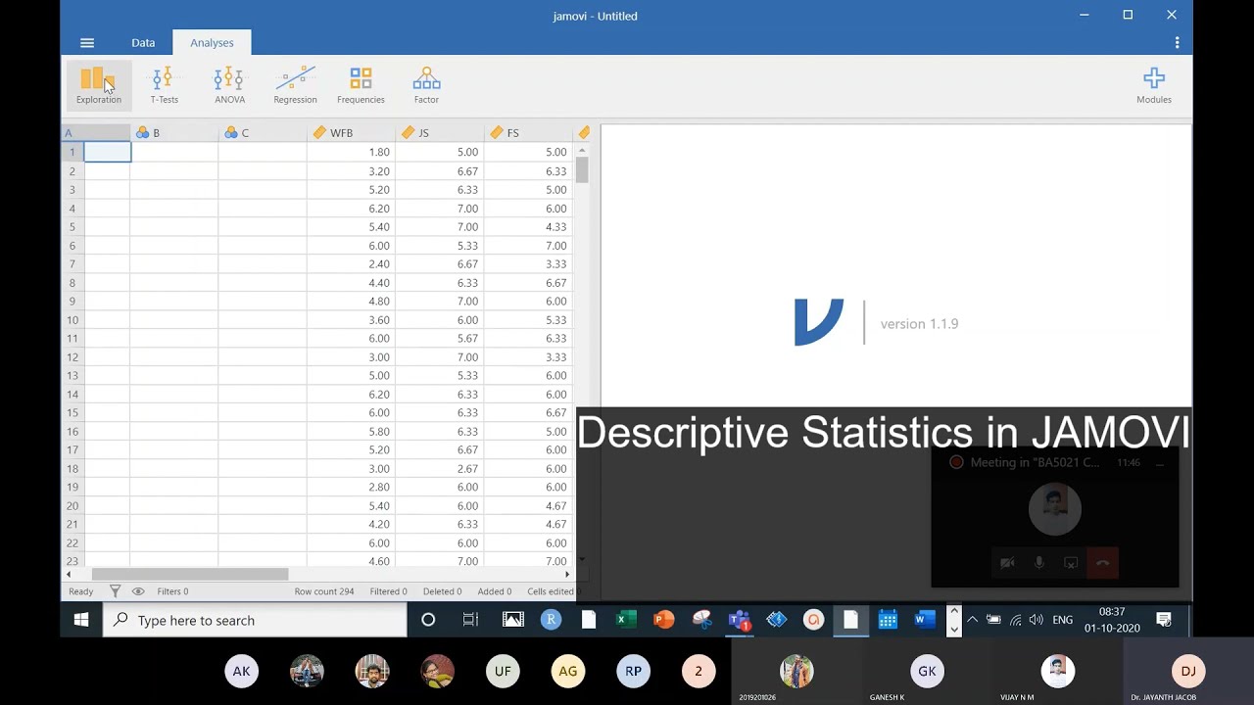Click JS value 2.67 in row 18
Screen dimensions: 1254x705
click(440, 468)
